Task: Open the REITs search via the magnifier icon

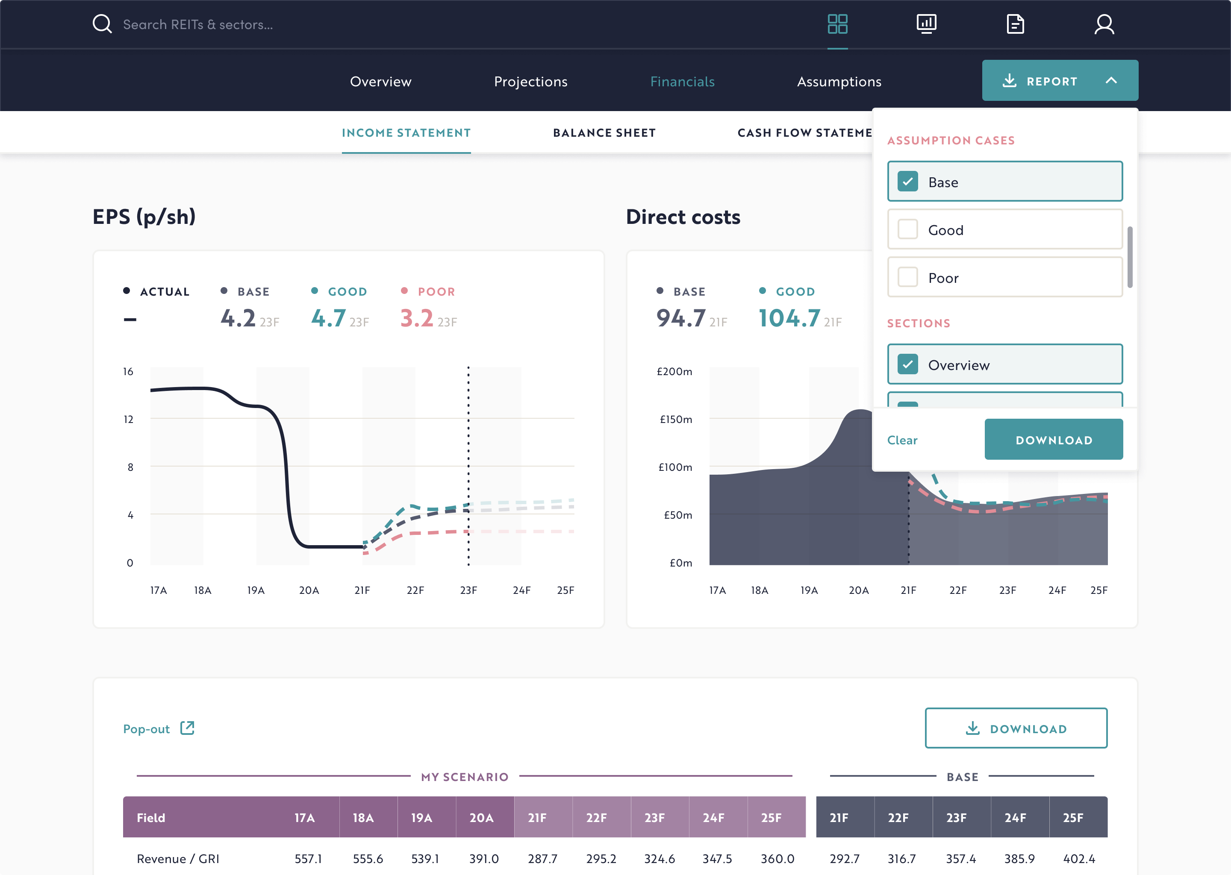Action: point(102,23)
